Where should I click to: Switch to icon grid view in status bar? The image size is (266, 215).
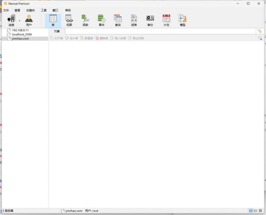point(251,211)
